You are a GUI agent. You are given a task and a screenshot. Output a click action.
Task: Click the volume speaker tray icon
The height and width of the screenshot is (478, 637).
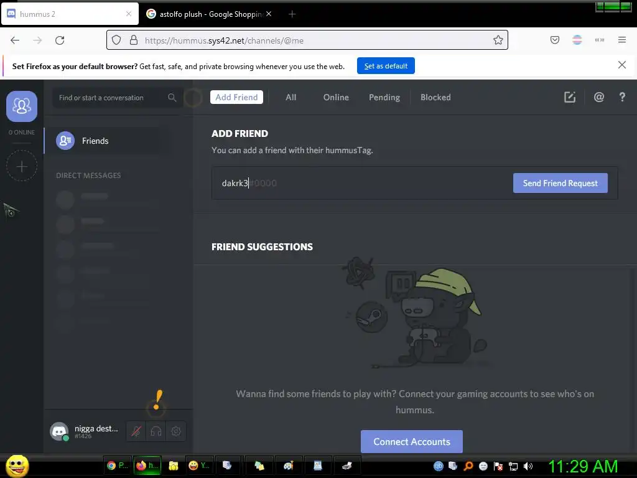[528, 466]
